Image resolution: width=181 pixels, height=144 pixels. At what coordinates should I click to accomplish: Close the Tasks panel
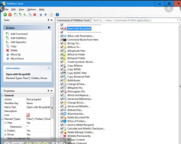point(52,20)
